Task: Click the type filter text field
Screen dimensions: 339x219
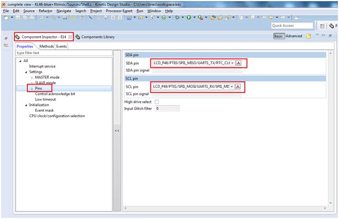Action: 64,53
